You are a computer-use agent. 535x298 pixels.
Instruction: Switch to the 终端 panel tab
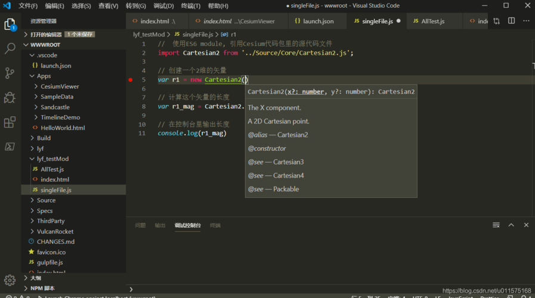(x=215, y=225)
